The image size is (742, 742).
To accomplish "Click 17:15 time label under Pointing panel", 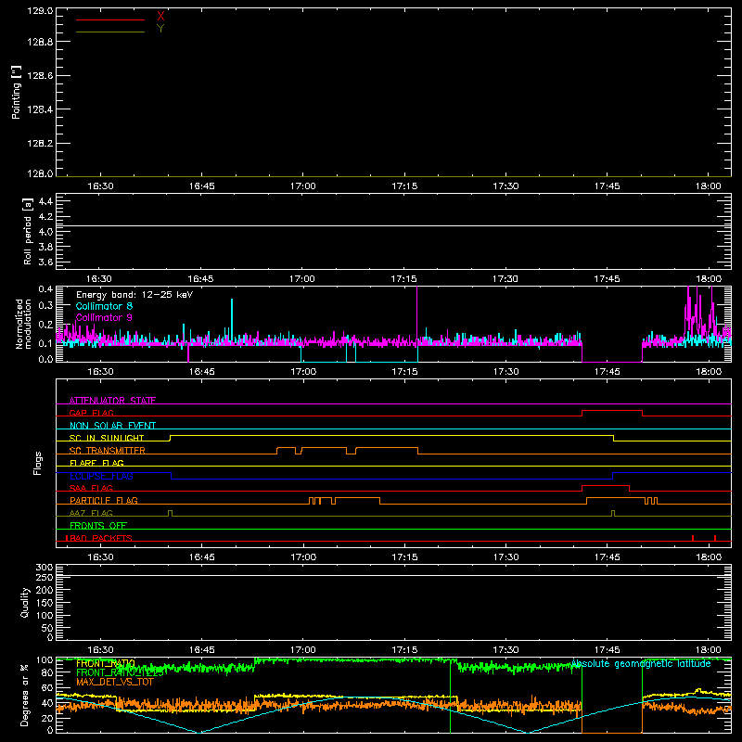I will [x=404, y=186].
